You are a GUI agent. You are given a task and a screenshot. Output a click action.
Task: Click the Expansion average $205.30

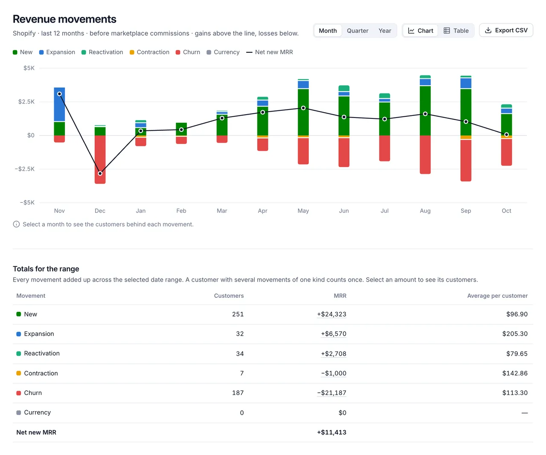tap(515, 334)
